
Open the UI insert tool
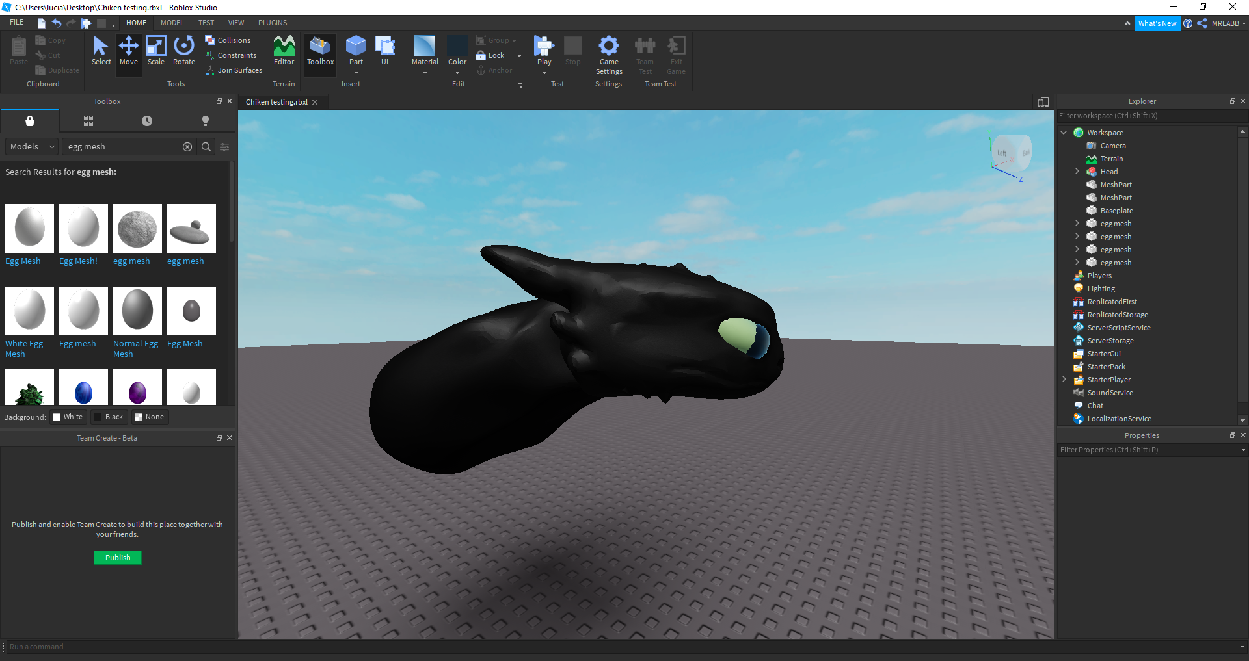[385, 51]
